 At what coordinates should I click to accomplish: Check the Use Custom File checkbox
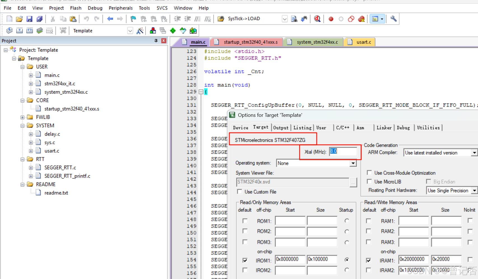[x=239, y=192]
